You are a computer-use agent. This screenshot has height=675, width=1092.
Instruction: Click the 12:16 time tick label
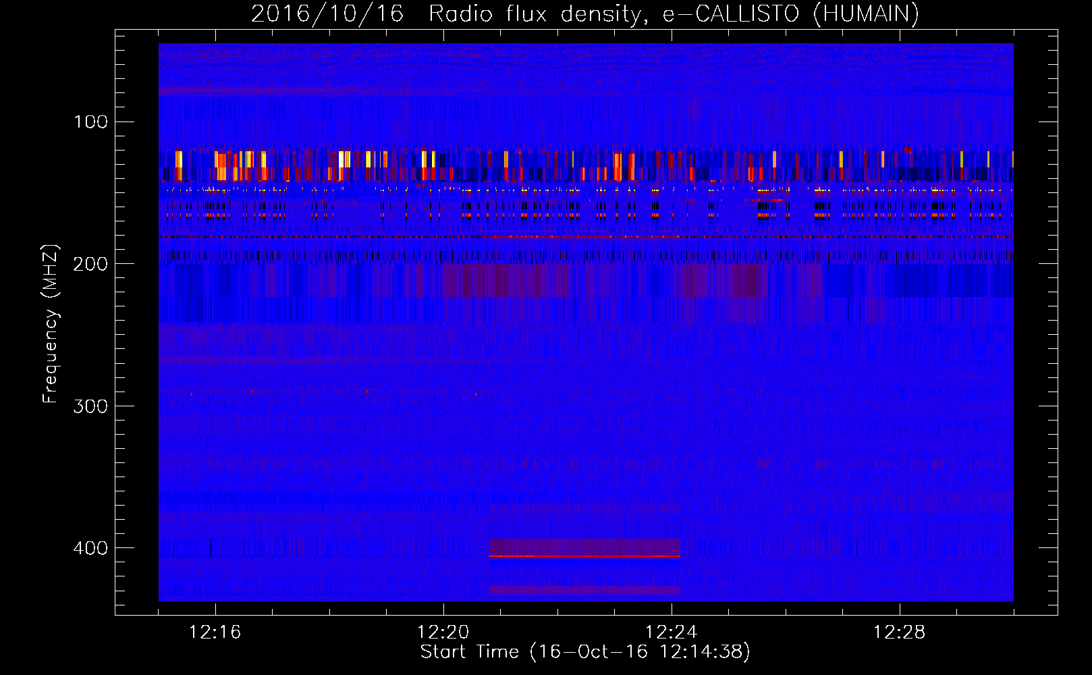coord(215,632)
